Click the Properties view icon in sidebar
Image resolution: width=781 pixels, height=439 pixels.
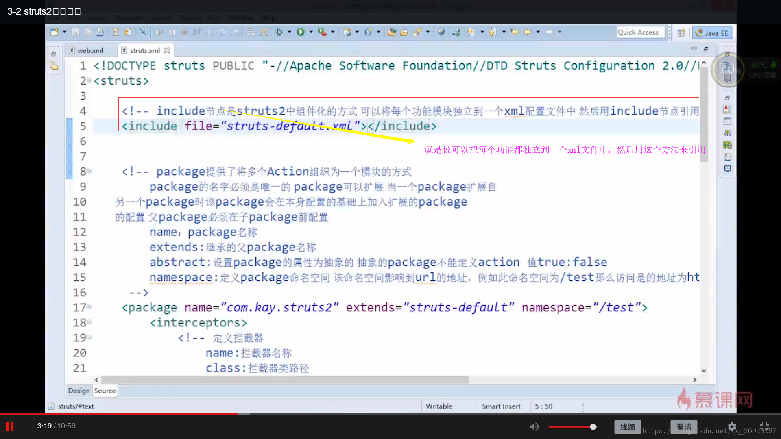727,121
